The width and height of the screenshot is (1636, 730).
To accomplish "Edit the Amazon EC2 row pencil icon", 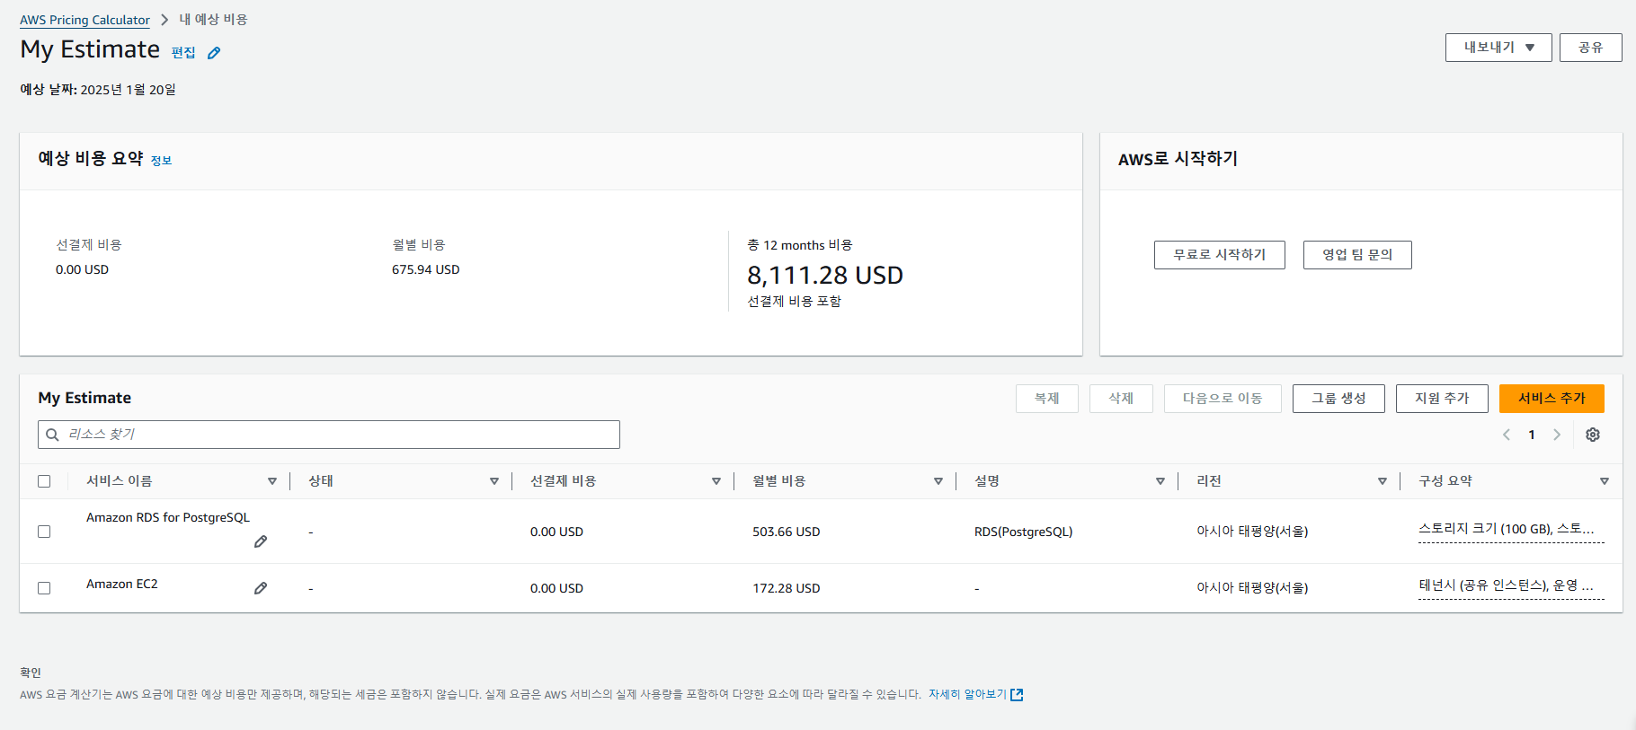I will pyautogui.click(x=261, y=588).
